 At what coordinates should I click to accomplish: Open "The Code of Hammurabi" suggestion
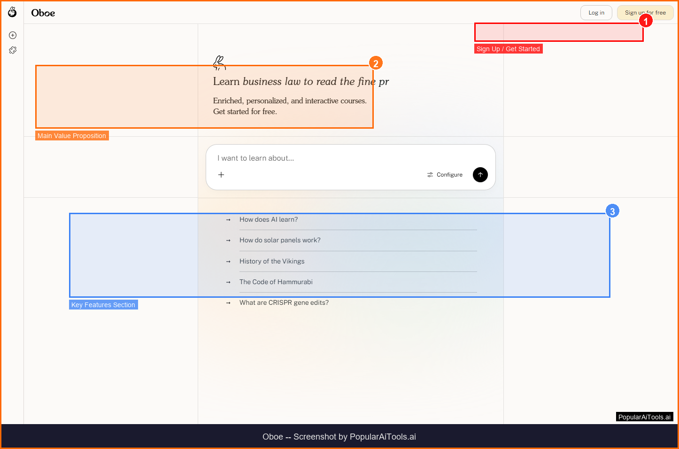(276, 282)
